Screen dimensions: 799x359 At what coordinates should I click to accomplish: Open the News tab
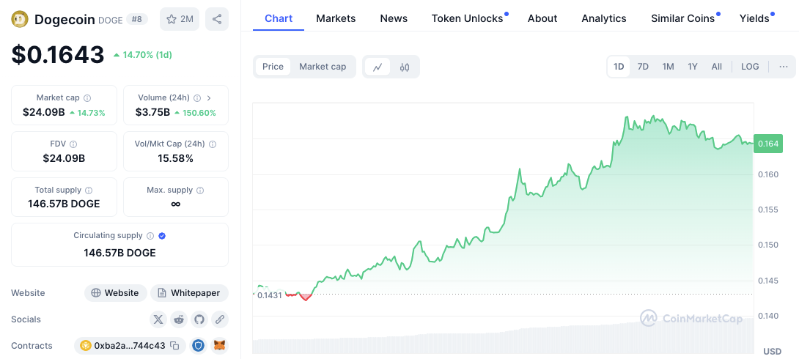394,19
